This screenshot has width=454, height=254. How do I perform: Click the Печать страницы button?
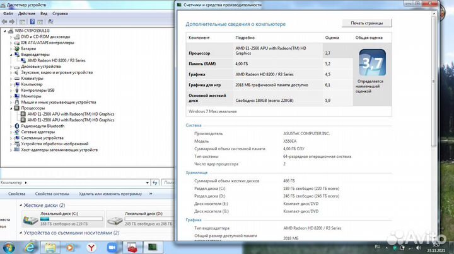pyautogui.click(x=367, y=23)
